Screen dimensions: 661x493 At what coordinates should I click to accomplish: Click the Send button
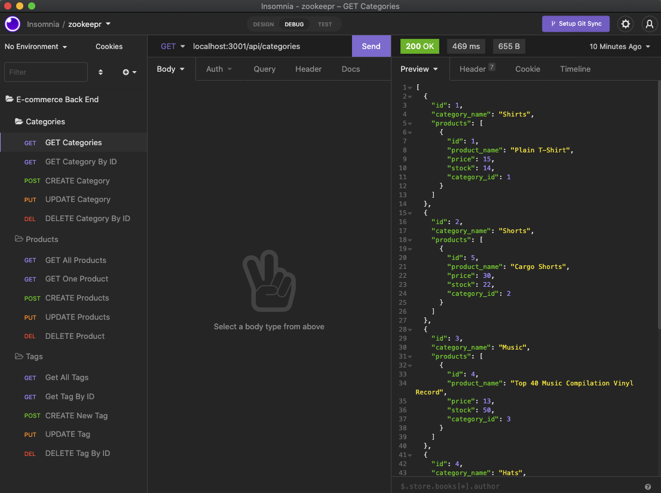[x=371, y=45]
